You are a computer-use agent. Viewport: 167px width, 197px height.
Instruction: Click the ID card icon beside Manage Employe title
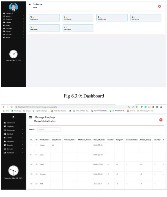[30, 117]
